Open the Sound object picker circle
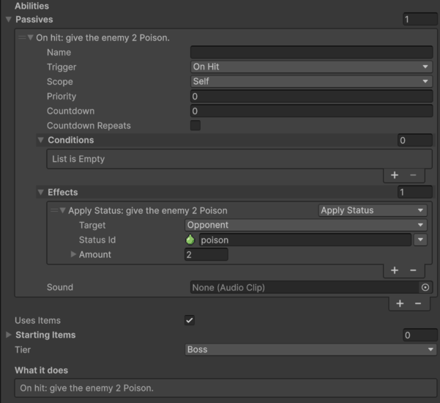 pos(425,287)
